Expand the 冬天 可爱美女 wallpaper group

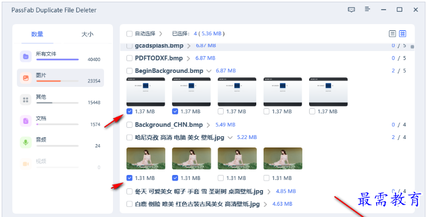[269, 192]
